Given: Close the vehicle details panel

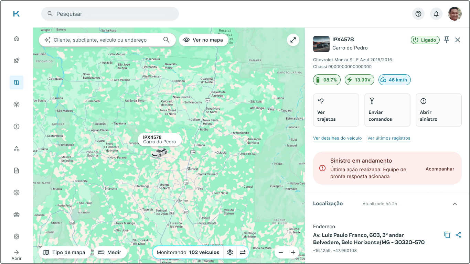Looking at the screenshot, I should (x=458, y=40).
